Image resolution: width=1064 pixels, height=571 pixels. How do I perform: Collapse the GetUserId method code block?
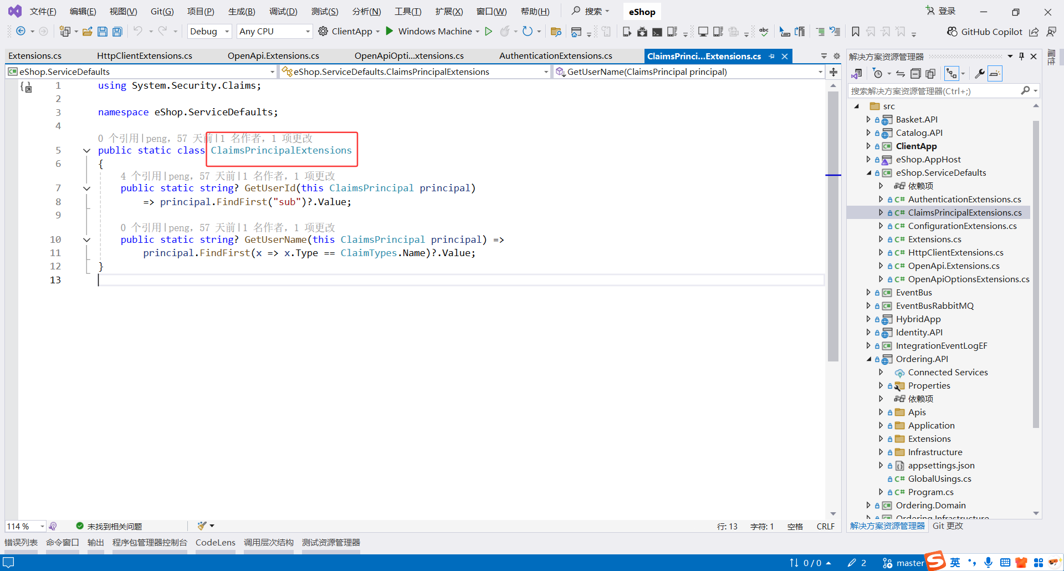tap(86, 188)
